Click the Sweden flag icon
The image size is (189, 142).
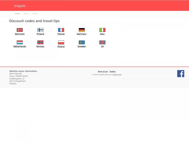[x=82, y=42]
